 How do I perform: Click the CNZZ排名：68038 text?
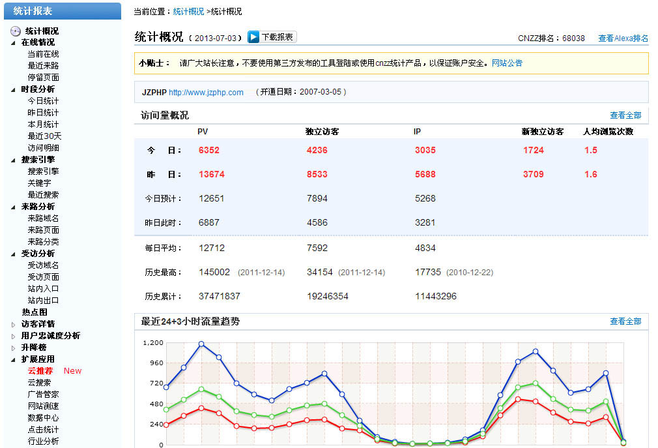551,38
